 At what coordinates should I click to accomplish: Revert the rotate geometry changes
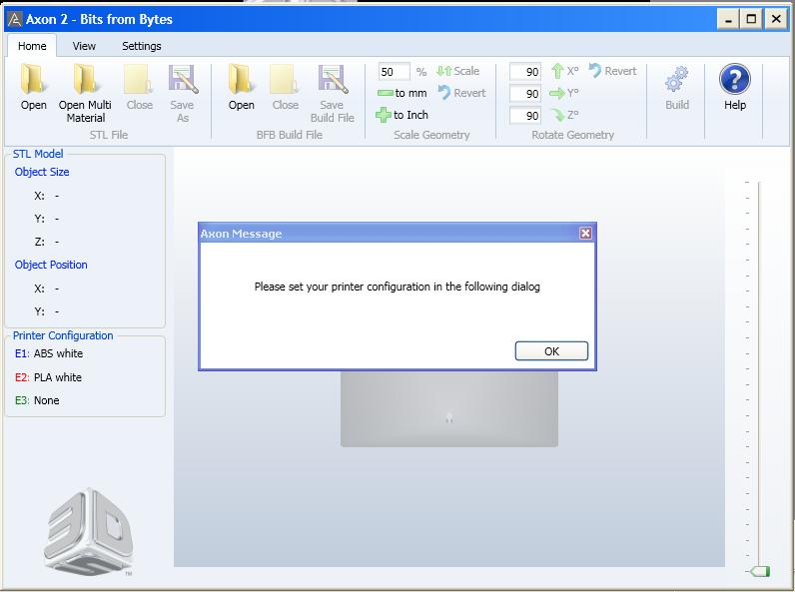[612, 71]
